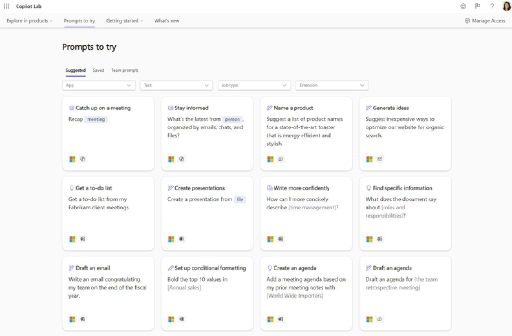Click 'Bold the top 10 values in' text
The image size is (512, 336).
(x=197, y=279)
